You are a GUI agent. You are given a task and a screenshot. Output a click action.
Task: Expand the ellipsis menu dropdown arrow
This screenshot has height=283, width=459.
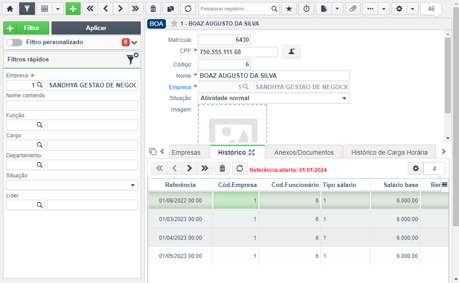[383, 9]
